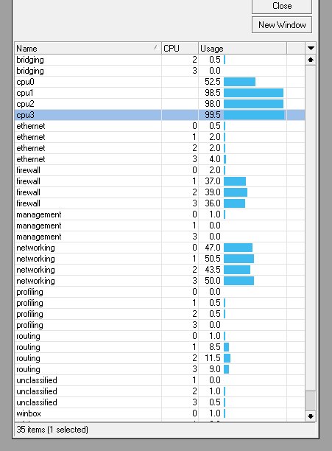Sort by the Name column header

[88, 49]
